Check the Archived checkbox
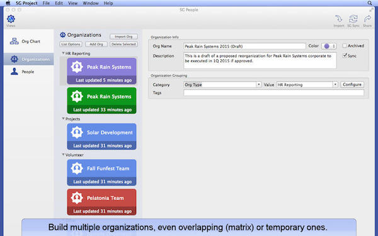The image size is (378, 236). tap(345, 45)
